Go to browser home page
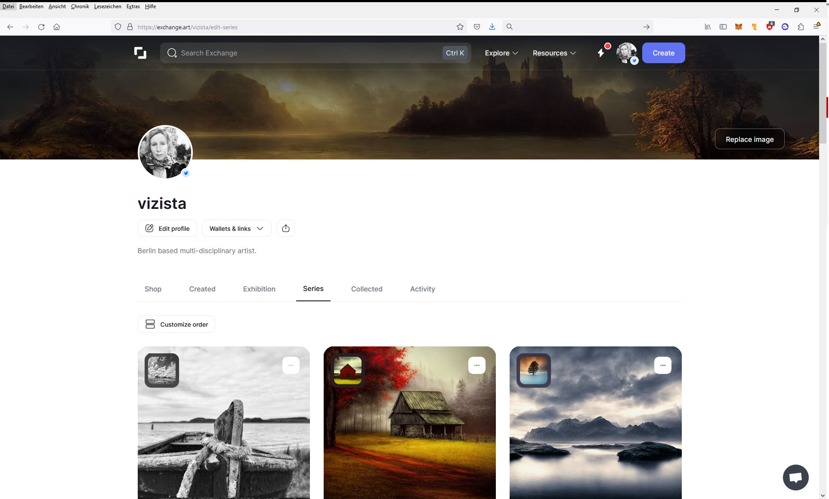This screenshot has height=499, width=829. pyautogui.click(x=56, y=27)
